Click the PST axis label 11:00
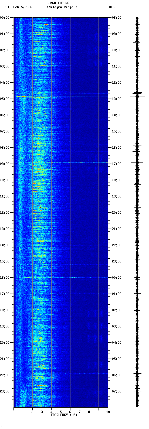149x429 pixels. pos(5,196)
